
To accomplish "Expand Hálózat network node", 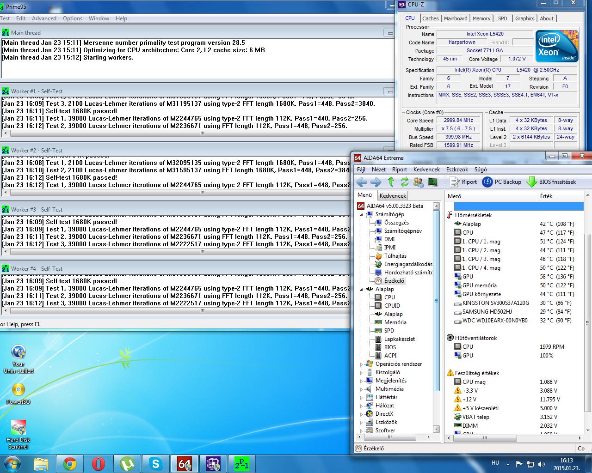I will point(362,406).
